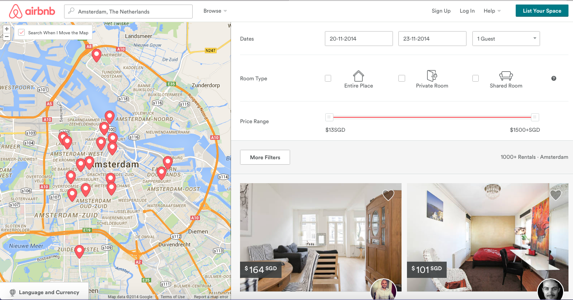Select the map pin near Spaarndammer
The height and width of the screenshot is (300, 573).
pos(109,117)
